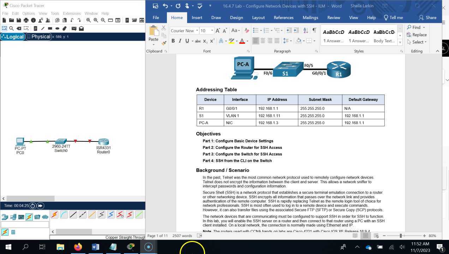
Task: Zoom in using Packet Tracer toolbar
Action: coord(88,20)
